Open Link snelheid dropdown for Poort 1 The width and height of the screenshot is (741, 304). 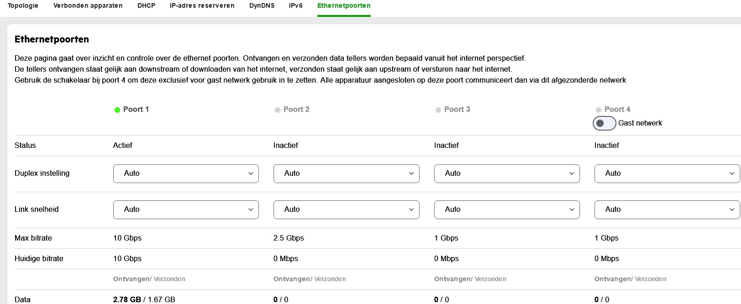coord(186,210)
